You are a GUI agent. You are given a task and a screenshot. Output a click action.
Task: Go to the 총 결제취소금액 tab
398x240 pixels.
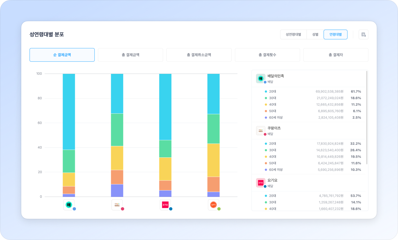(199, 55)
